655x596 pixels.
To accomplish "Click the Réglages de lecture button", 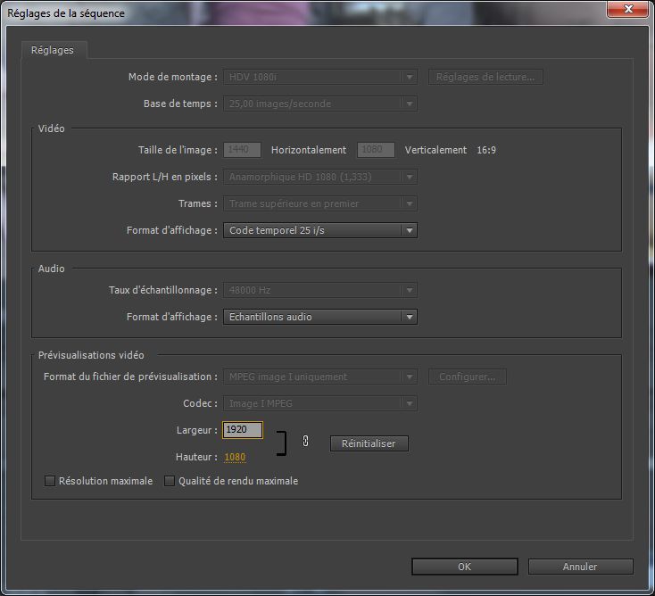I will pyautogui.click(x=485, y=77).
